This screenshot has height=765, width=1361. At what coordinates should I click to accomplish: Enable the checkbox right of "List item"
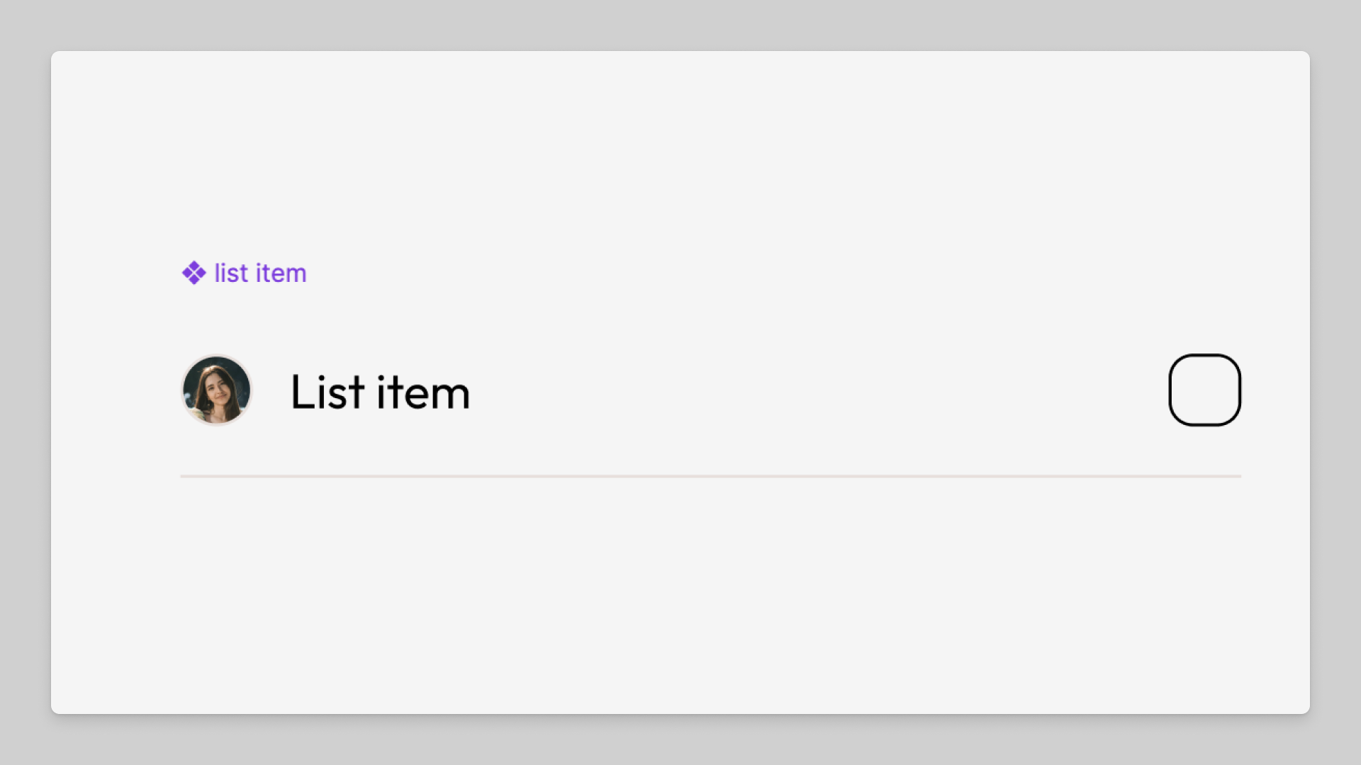point(1204,390)
